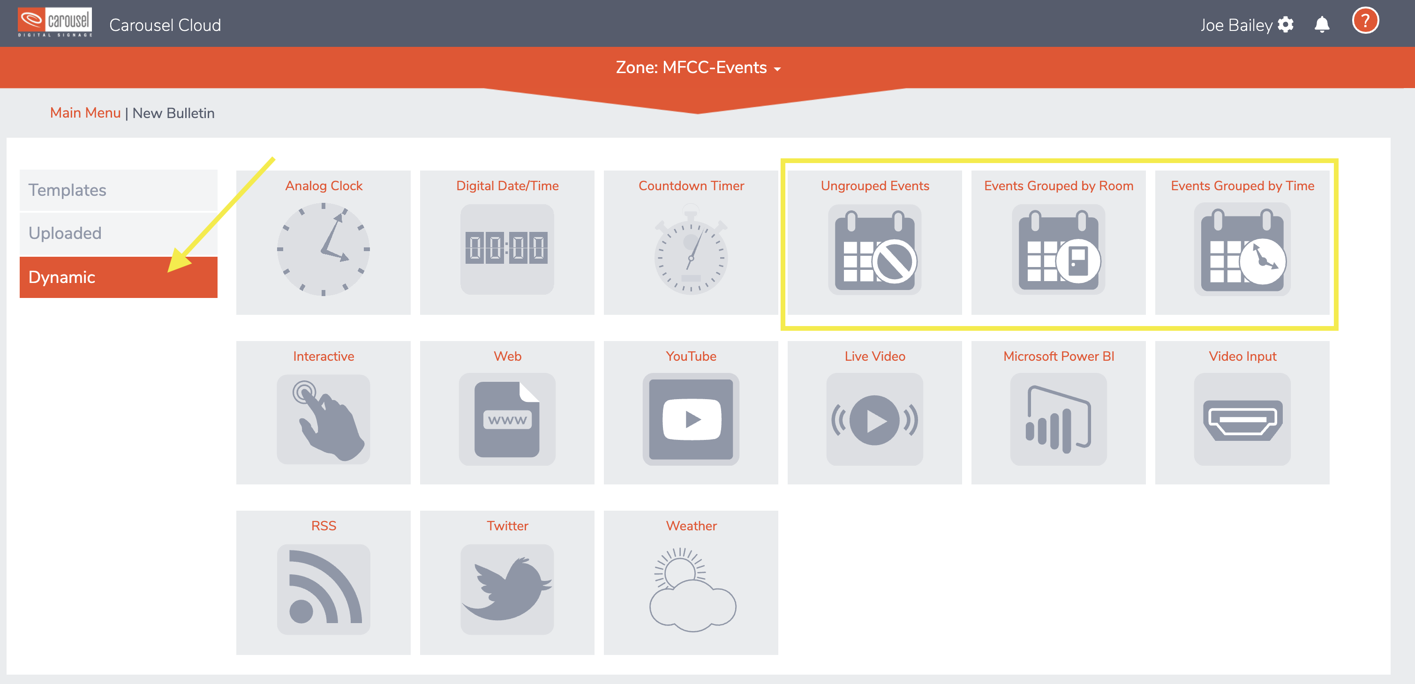Choose the Microsoft Power BI icon
Screen dimensions: 1415x684
coord(1058,419)
